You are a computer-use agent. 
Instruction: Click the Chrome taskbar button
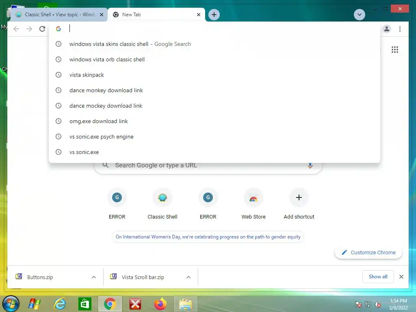point(110,304)
